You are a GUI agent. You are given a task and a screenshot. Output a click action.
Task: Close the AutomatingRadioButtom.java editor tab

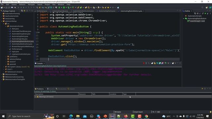click(143, 11)
